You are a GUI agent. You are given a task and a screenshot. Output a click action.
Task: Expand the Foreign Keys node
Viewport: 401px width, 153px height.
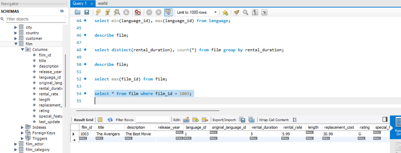click(22, 133)
